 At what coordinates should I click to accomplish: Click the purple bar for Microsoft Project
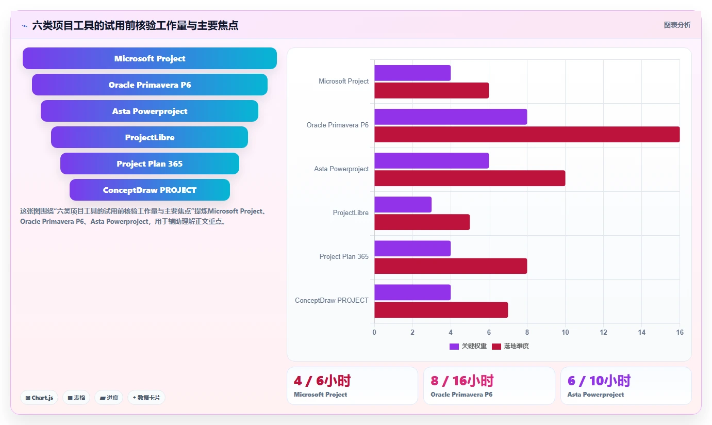click(x=412, y=73)
